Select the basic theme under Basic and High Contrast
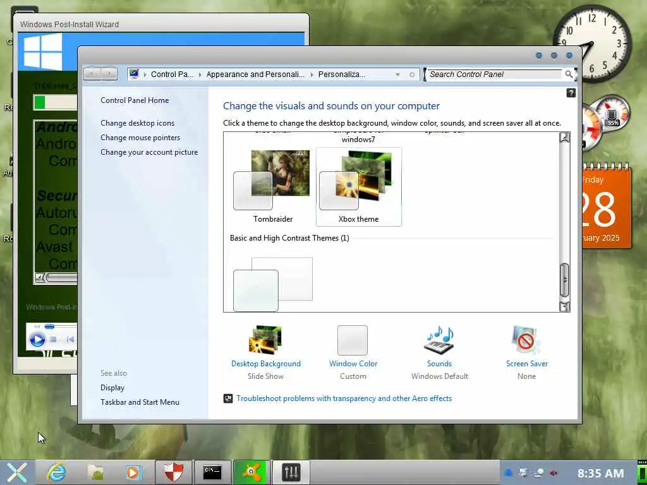The width and height of the screenshot is (647, 485). 273,284
